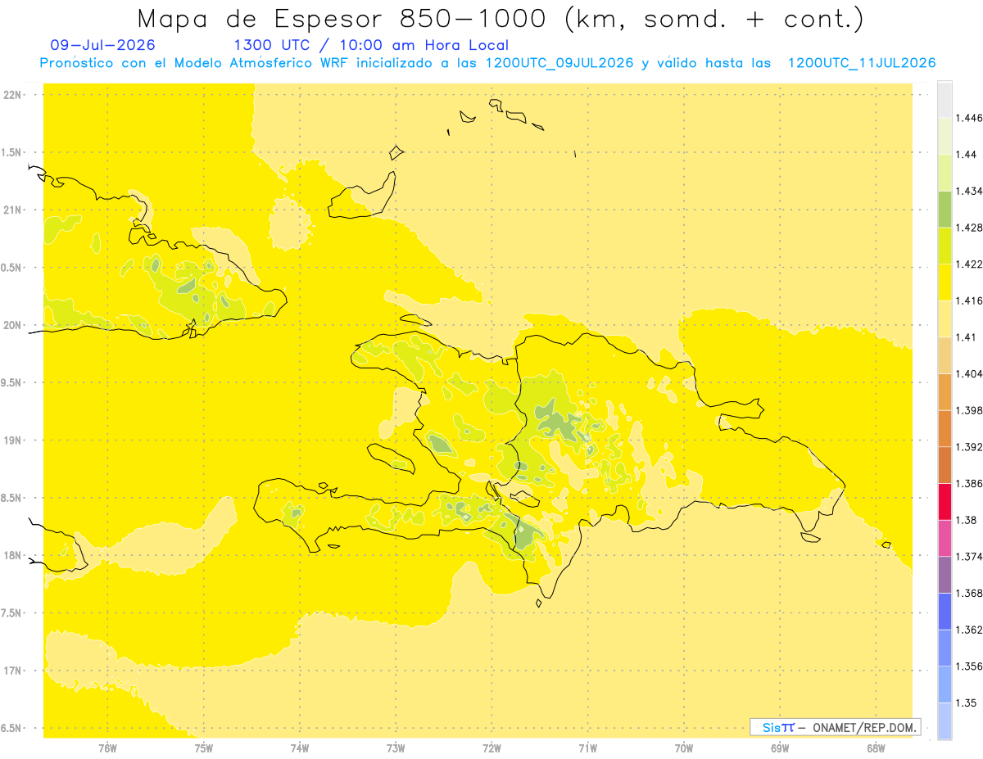This screenshot has width=983, height=759.
Task: Click the '72W' longitude label
Action: 491,748
